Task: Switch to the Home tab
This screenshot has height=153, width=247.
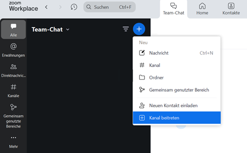Action: [x=202, y=9]
